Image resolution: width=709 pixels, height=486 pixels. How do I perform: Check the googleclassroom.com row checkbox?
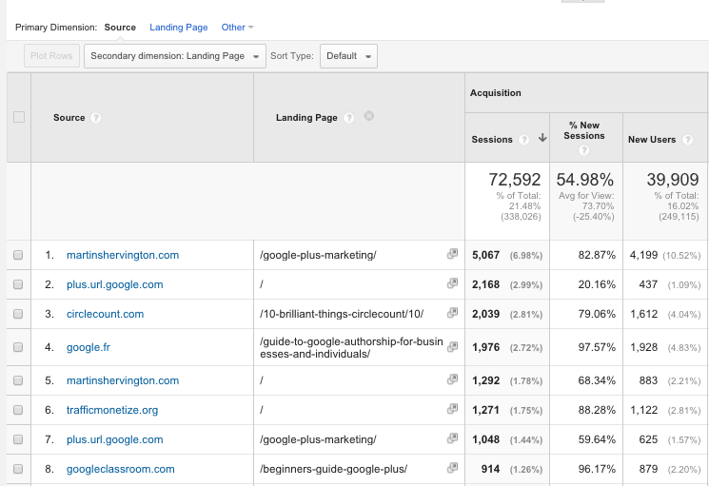pos(18,469)
